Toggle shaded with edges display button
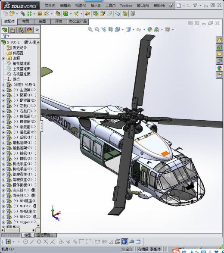Image resolution: width=224 pixels, height=253 pixels. (x=124, y=241)
